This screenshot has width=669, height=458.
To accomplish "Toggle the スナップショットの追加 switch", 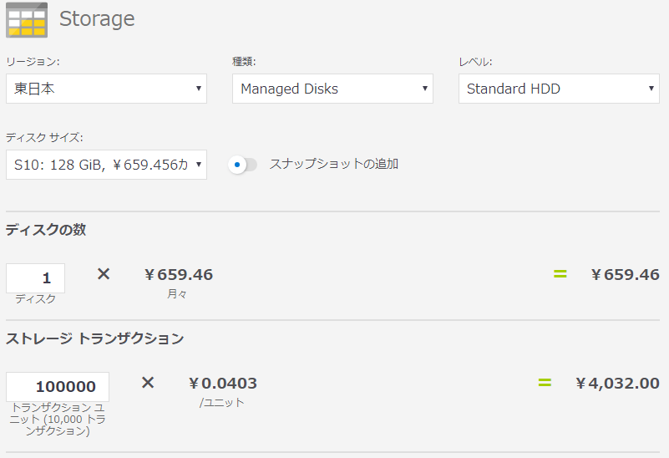I will (x=243, y=165).
